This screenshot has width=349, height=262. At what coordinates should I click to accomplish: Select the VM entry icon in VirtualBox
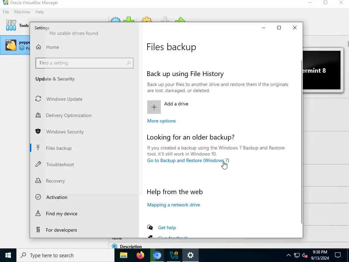[11, 45]
